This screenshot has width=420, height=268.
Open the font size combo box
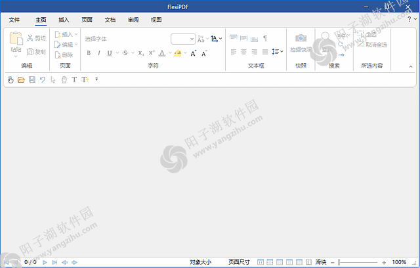click(183, 39)
